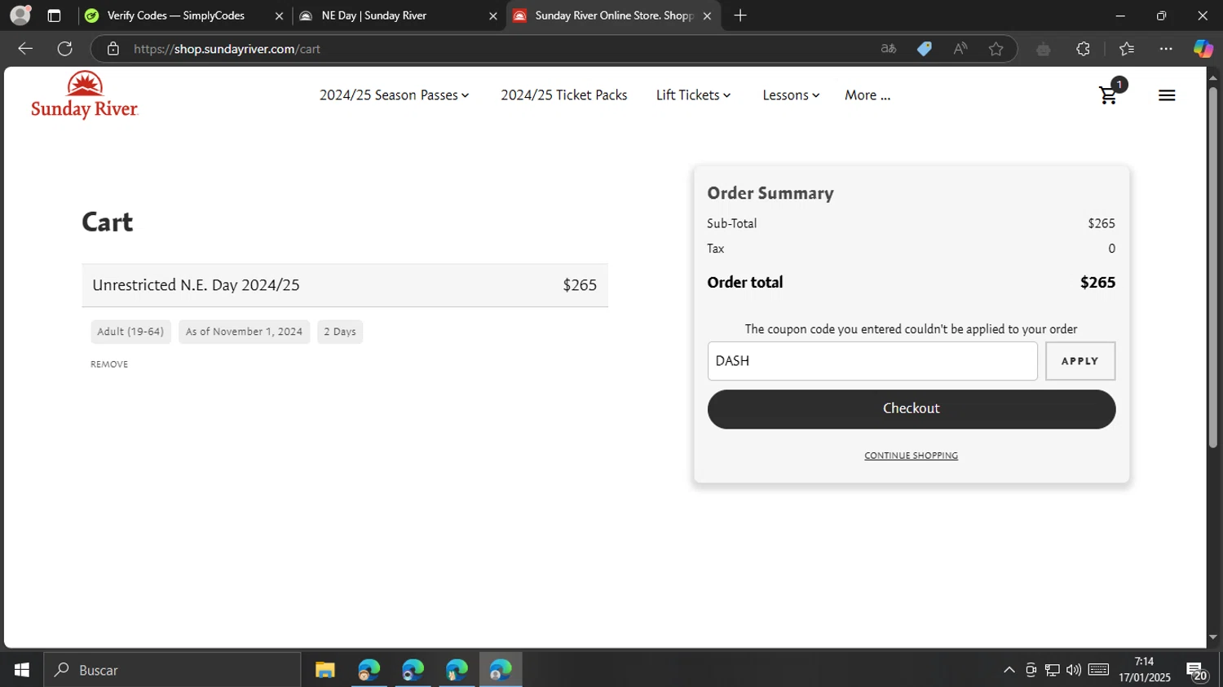Open the Windows Start menu

22,670
